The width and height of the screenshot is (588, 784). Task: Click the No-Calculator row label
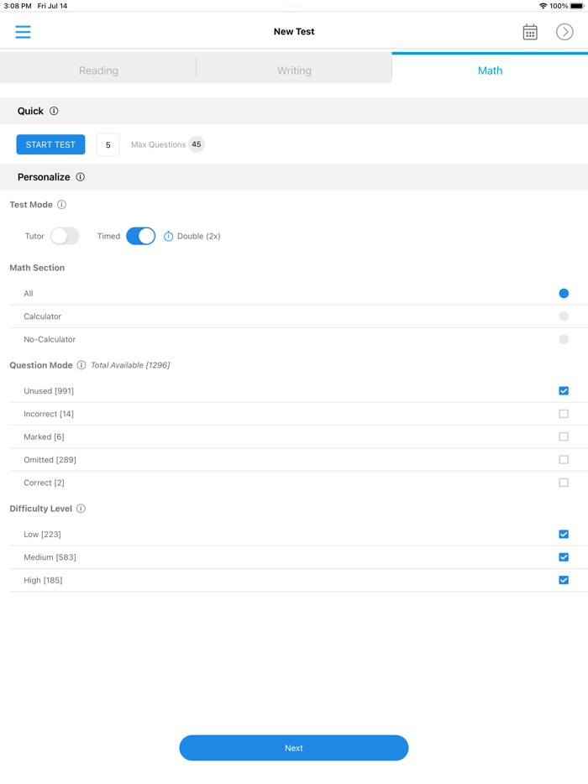50,339
